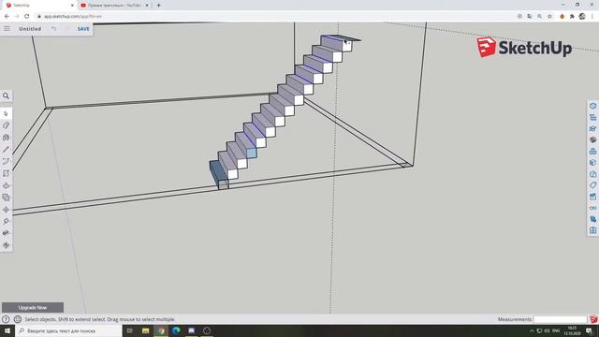
Task: Expand the system tray hidden icons chevron
Action: coord(532,330)
